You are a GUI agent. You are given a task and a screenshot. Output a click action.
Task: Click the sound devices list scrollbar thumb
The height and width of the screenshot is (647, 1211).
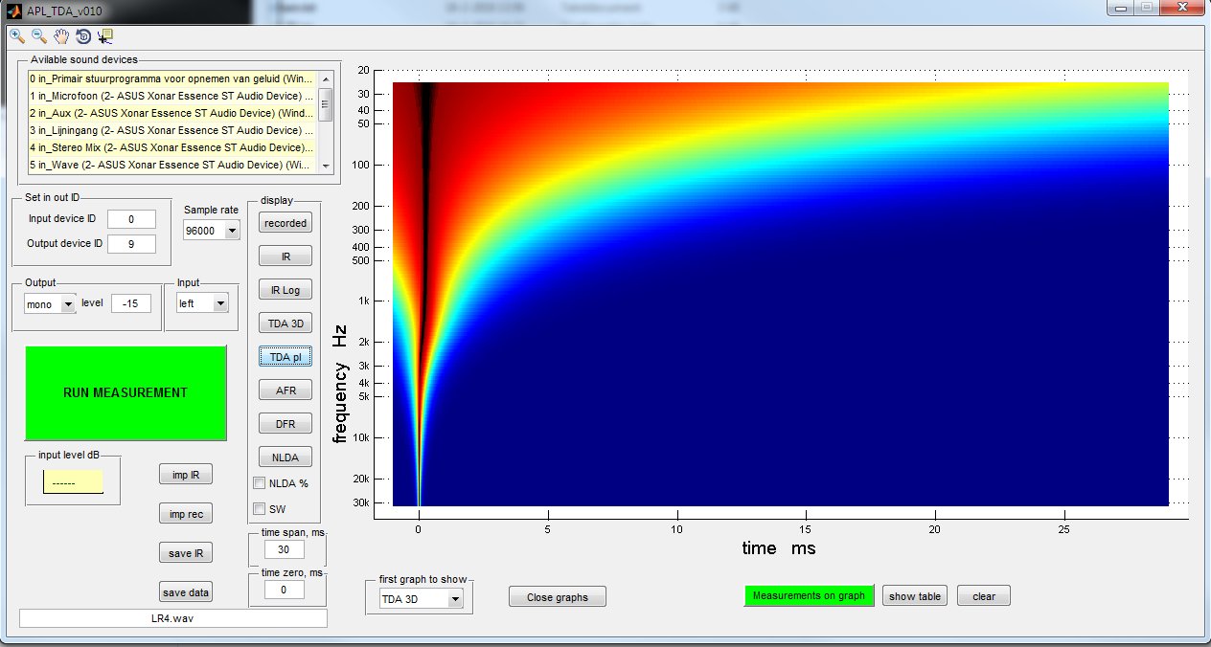(x=326, y=104)
